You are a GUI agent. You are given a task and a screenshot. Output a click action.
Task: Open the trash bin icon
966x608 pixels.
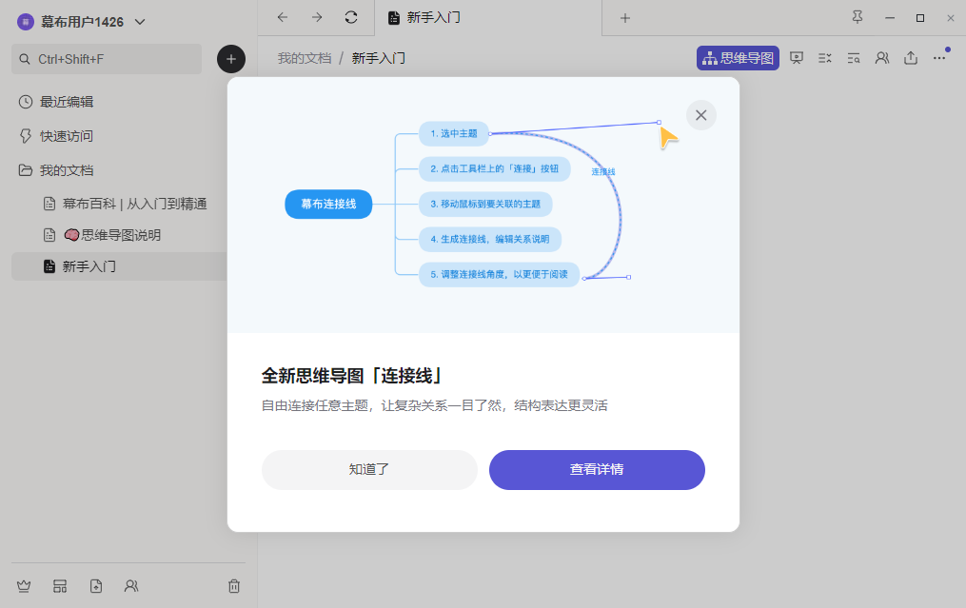click(x=234, y=586)
